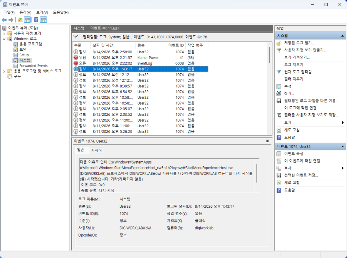Click 이 로그에 작업 연결... action
Viewport: 347px width, 258px height.
[302, 108]
